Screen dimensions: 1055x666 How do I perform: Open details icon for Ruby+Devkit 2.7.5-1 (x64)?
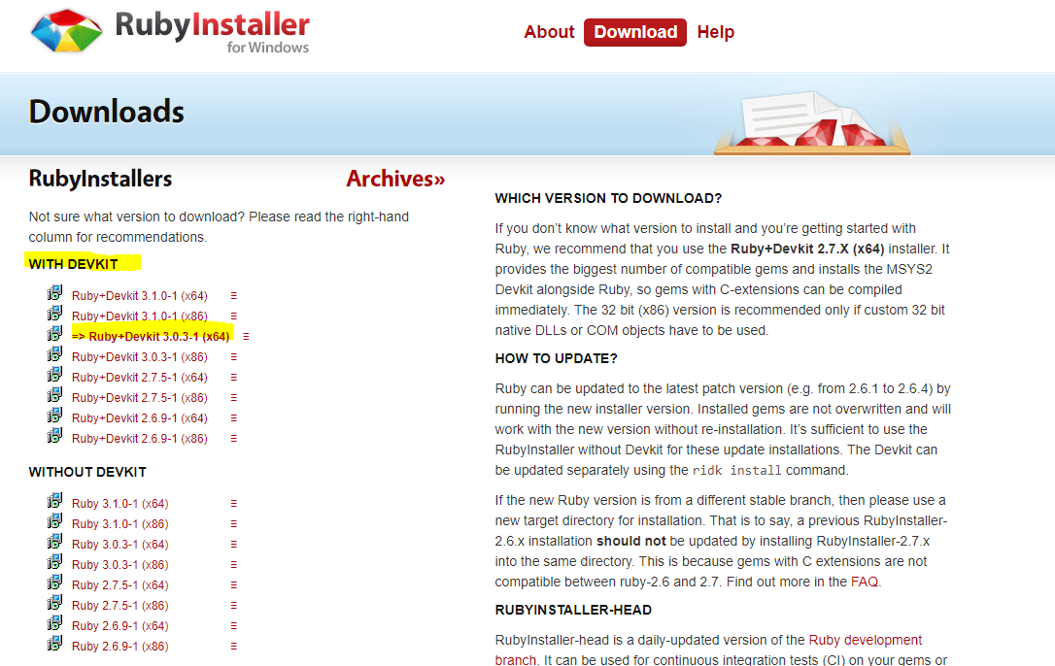click(234, 378)
